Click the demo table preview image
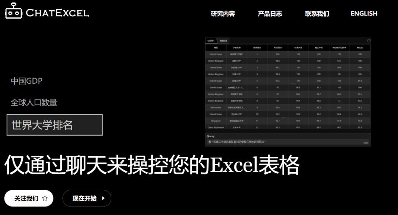398x215 pixels. (288, 92)
